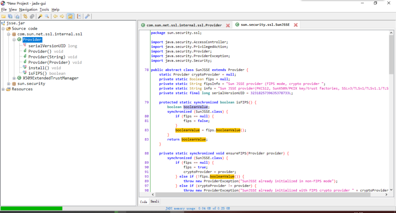Open text search with the wand icon
Viewport: 396px width, 213px height.
click(40, 16)
